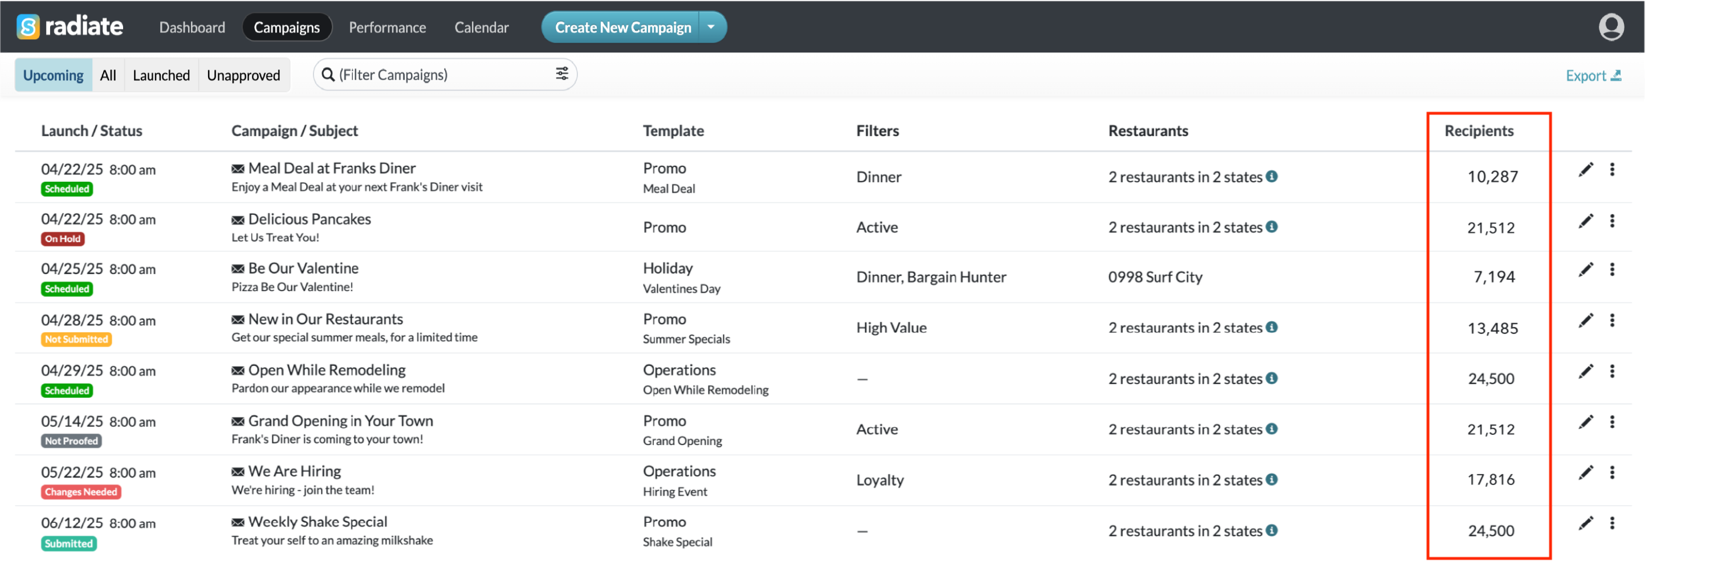Open more options for Open While Remodeling
This screenshot has height=570, width=1710.
[x=1613, y=372]
